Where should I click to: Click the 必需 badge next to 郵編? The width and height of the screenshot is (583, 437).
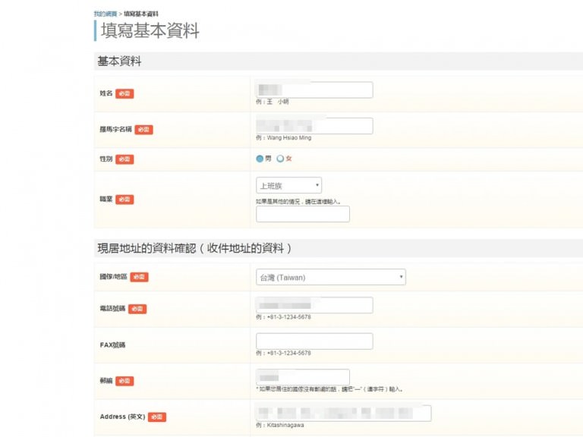tap(124, 381)
